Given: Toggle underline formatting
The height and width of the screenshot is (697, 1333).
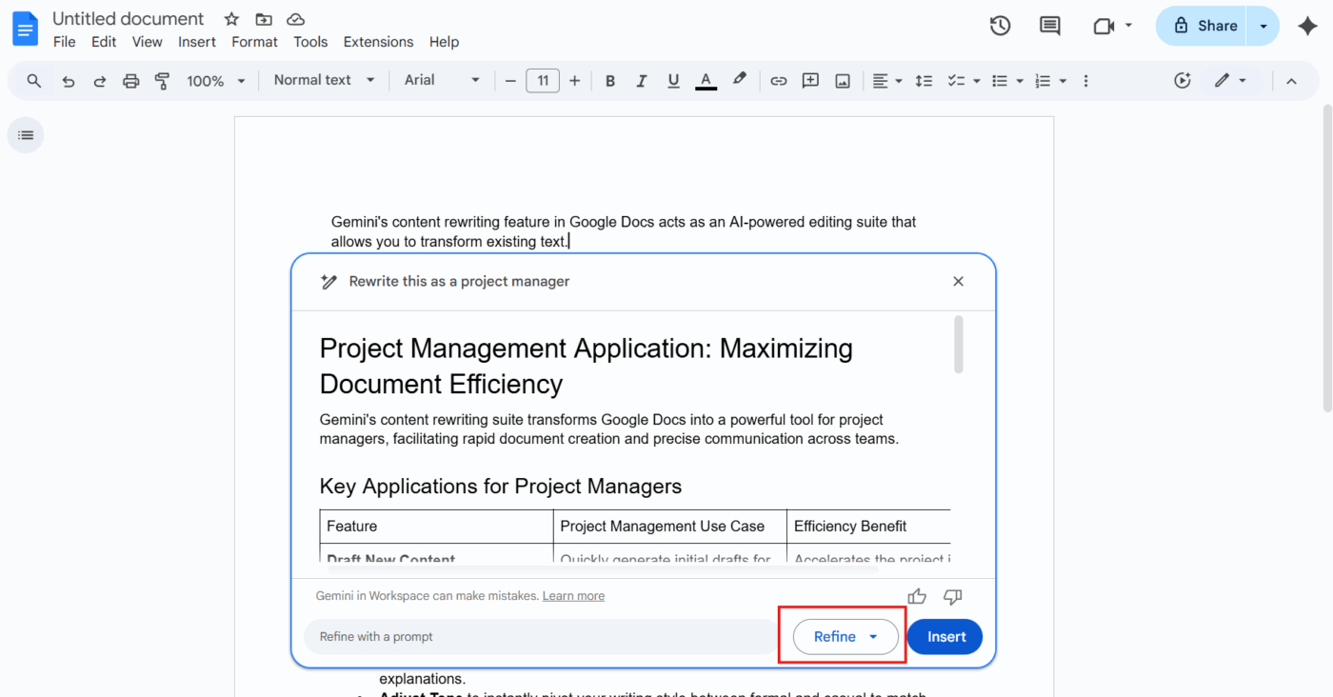Looking at the screenshot, I should click(x=673, y=81).
